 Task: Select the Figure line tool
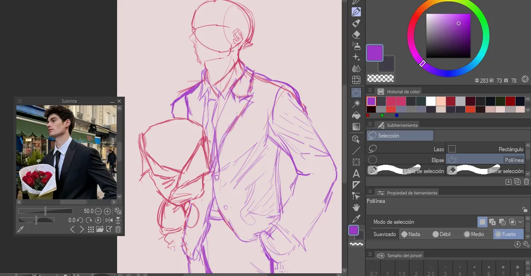tap(356, 151)
